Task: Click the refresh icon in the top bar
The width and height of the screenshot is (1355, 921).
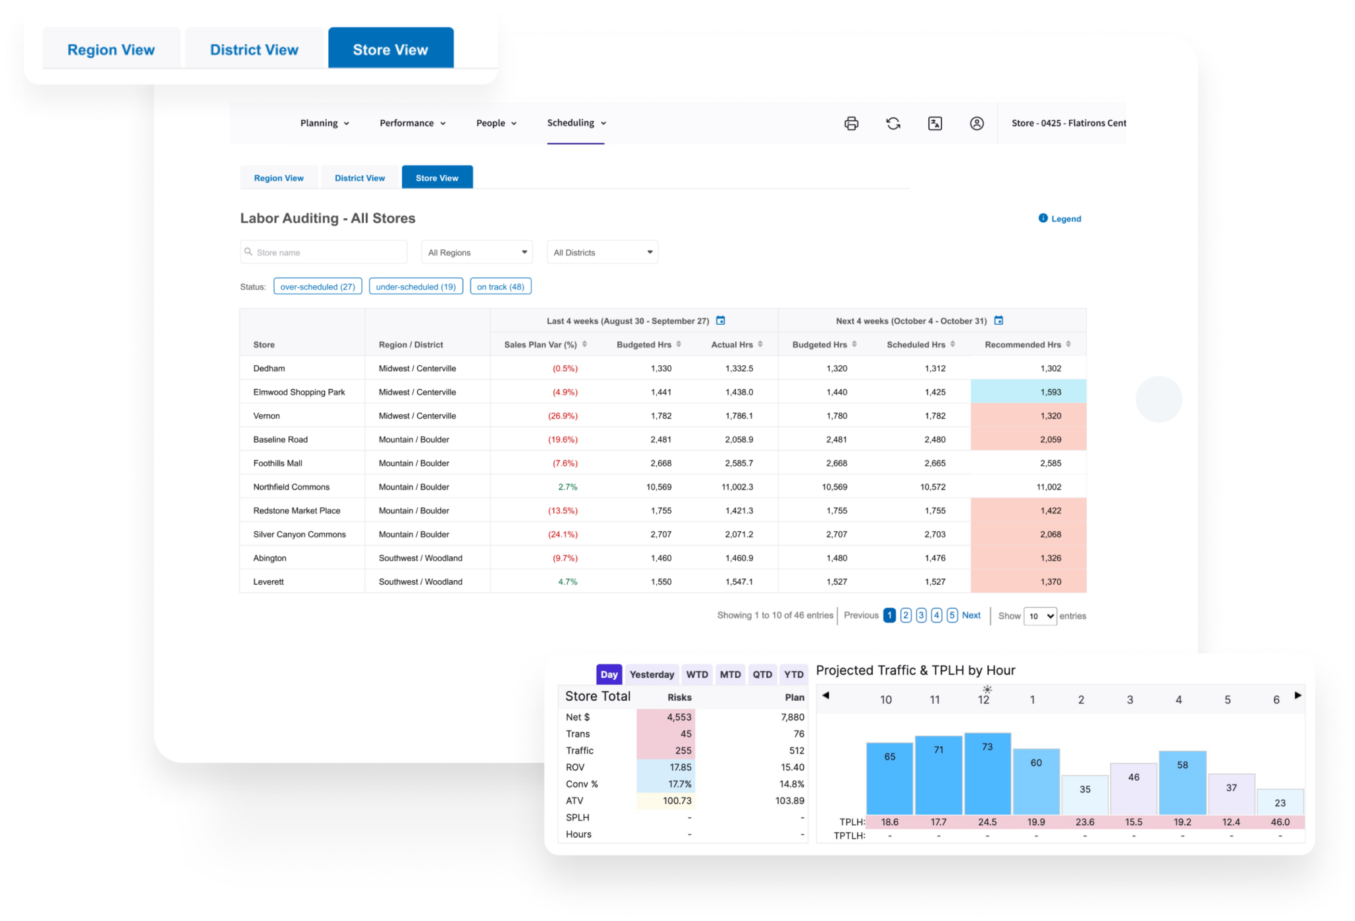Action: (x=893, y=123)
